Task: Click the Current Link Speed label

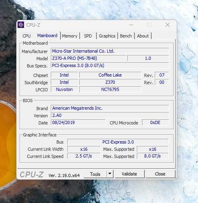Action: click(45, 156)
